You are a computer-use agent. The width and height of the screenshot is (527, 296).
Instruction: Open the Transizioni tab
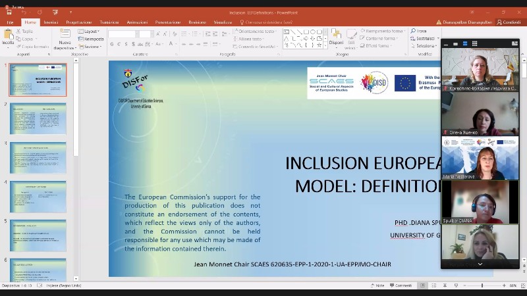109,22
